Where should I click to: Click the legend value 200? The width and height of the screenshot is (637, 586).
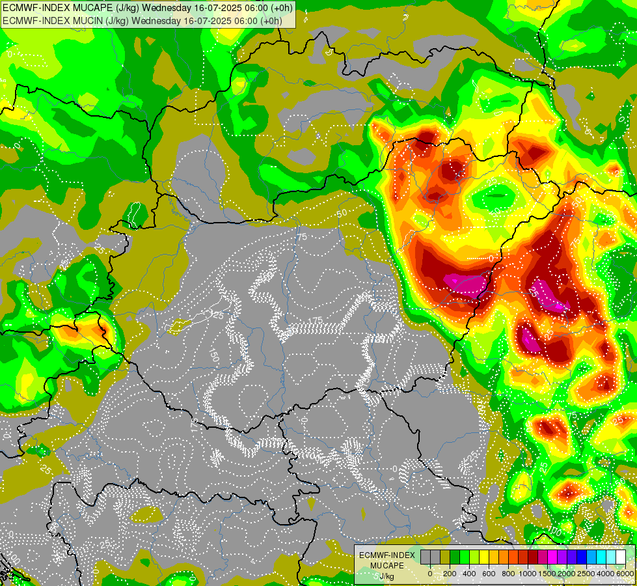click(x=450, y=574)
